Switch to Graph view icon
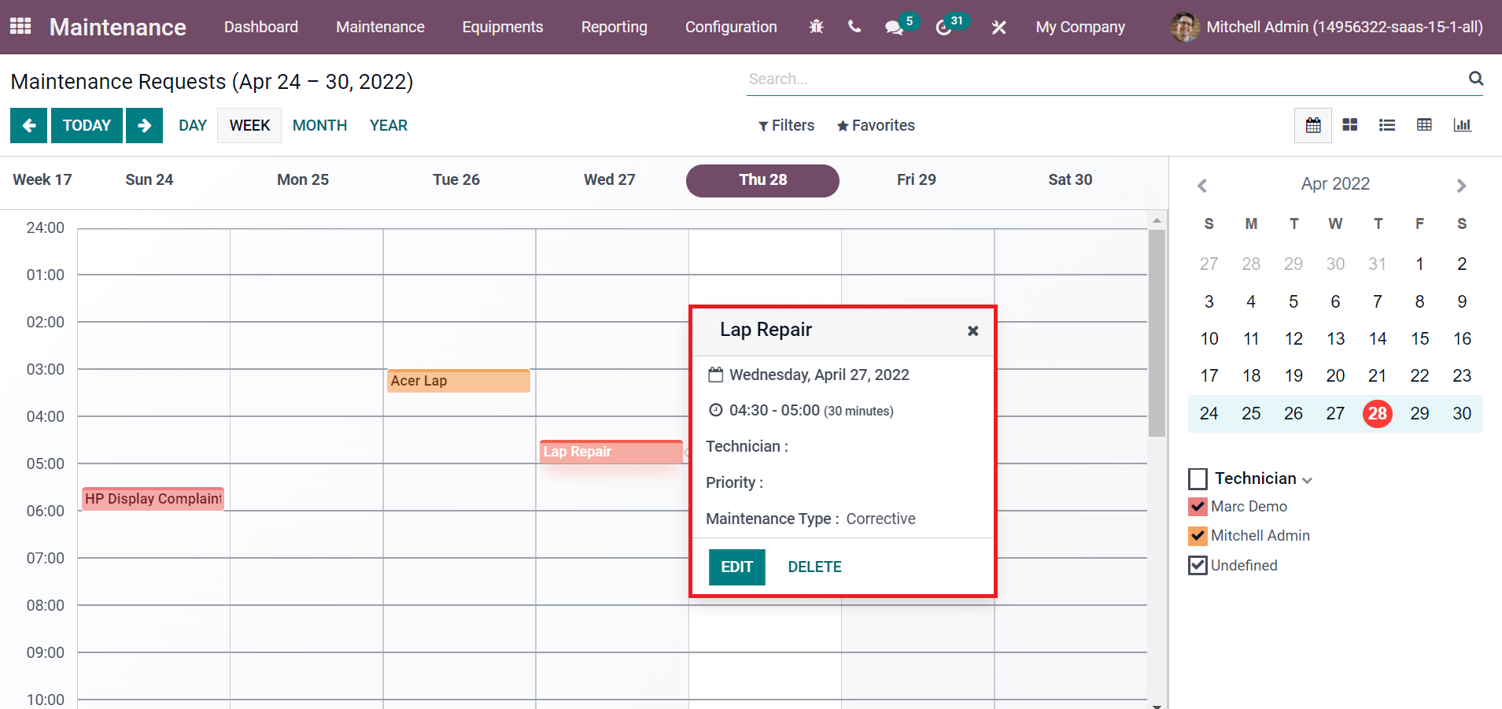 [x=1462, y=125]
